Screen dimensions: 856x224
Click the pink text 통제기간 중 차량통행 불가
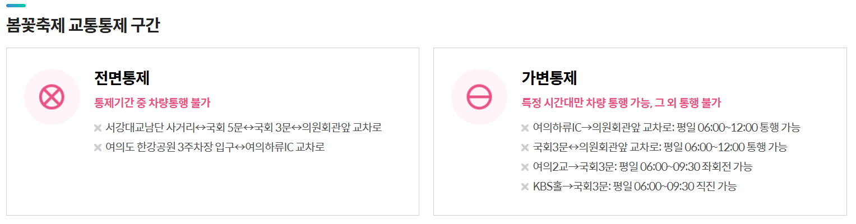[x=152, y=103]
